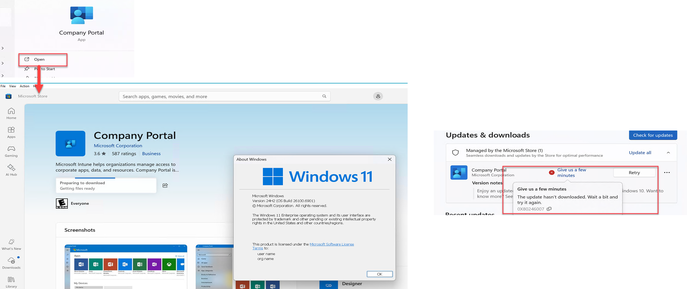Image resolution: width=687 pixels, height=289 pixels.
Task: Click OK in the About Windows dialog
Action: pos(379,274)
